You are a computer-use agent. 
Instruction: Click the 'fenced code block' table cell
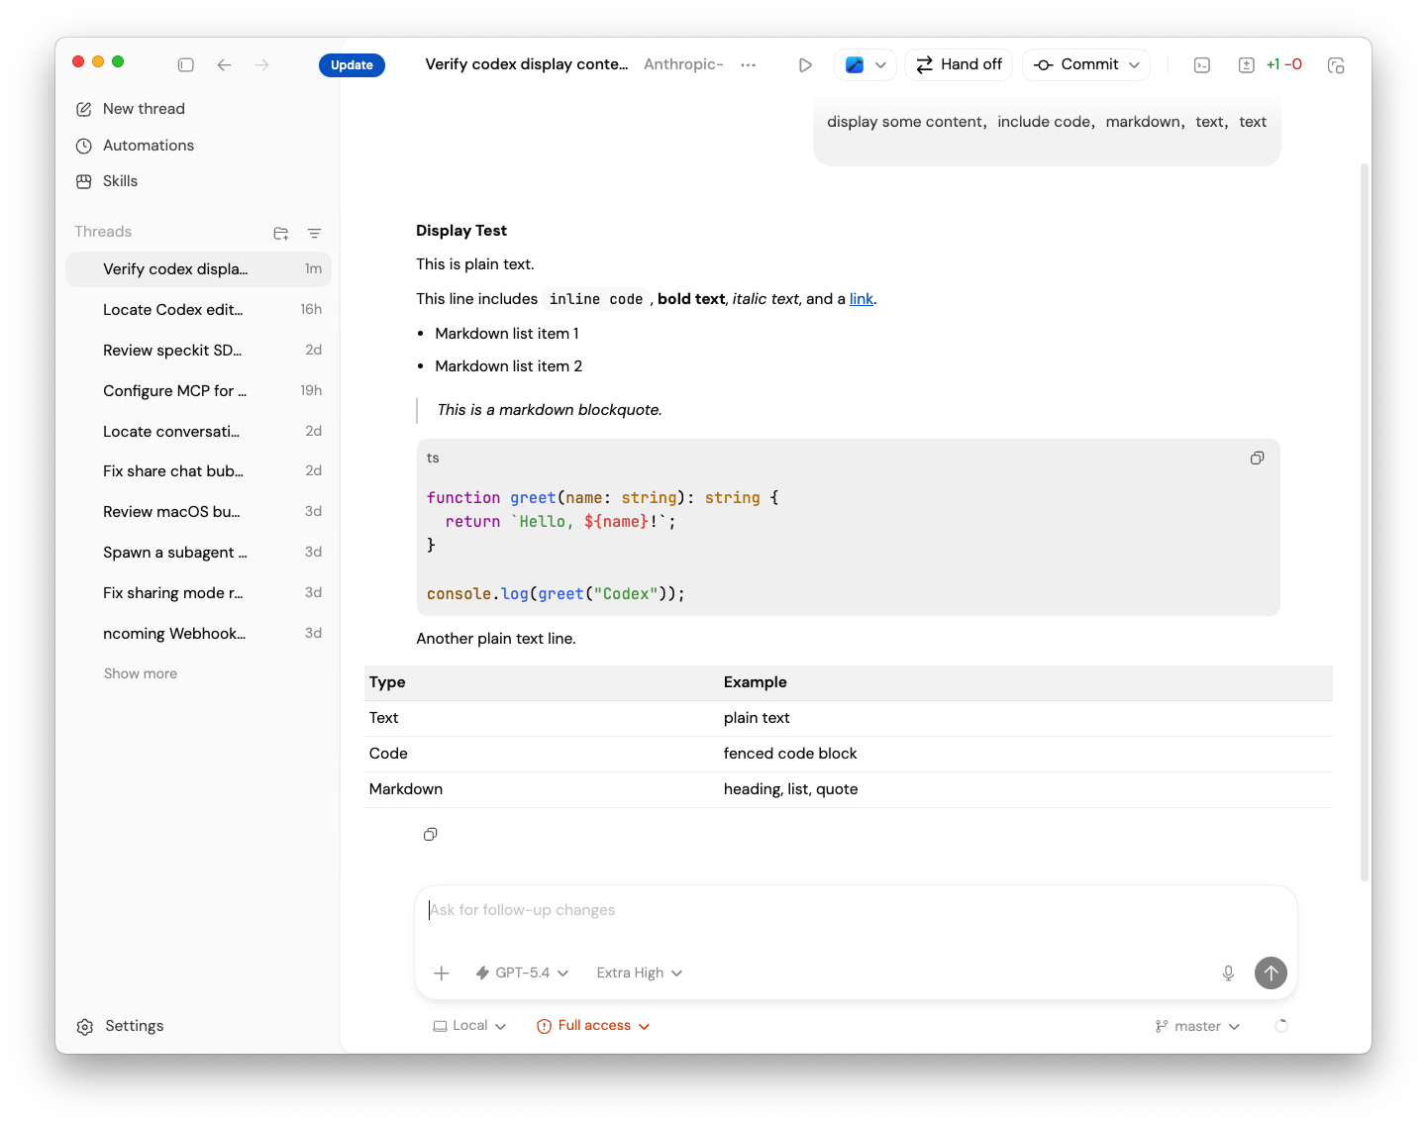pos(790,754)
